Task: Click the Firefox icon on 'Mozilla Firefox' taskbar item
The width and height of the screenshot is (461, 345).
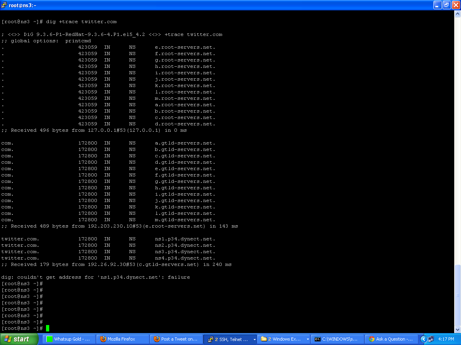Action: (103, 339)
